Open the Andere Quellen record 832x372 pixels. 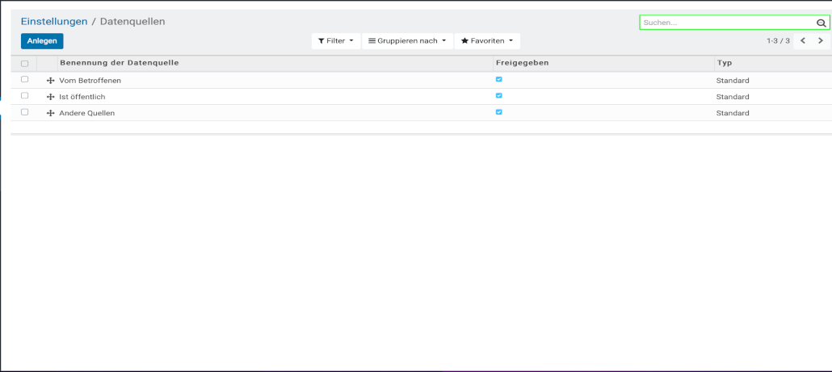click(87, 113)
